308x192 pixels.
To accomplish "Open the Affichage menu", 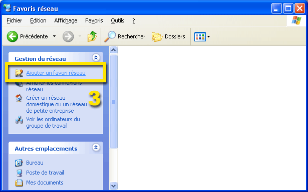I will click(x=66, y=20).
